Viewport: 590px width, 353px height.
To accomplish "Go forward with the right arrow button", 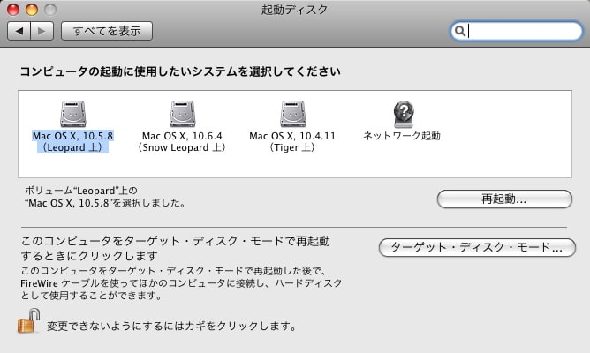I will [42, 31].
